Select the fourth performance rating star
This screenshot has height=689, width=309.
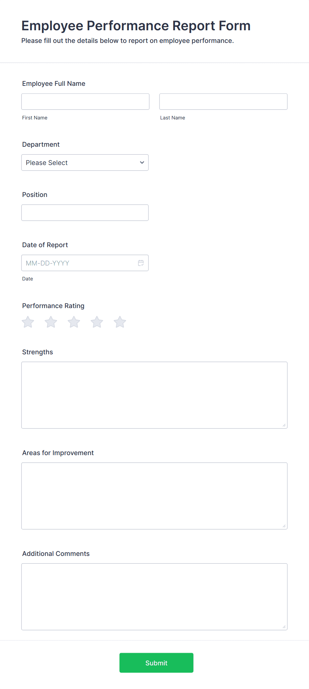pos(96,322)
